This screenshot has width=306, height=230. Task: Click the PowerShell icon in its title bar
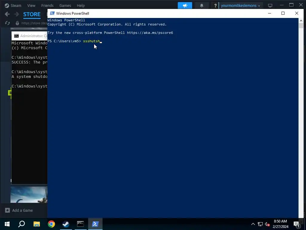[52, 13]
